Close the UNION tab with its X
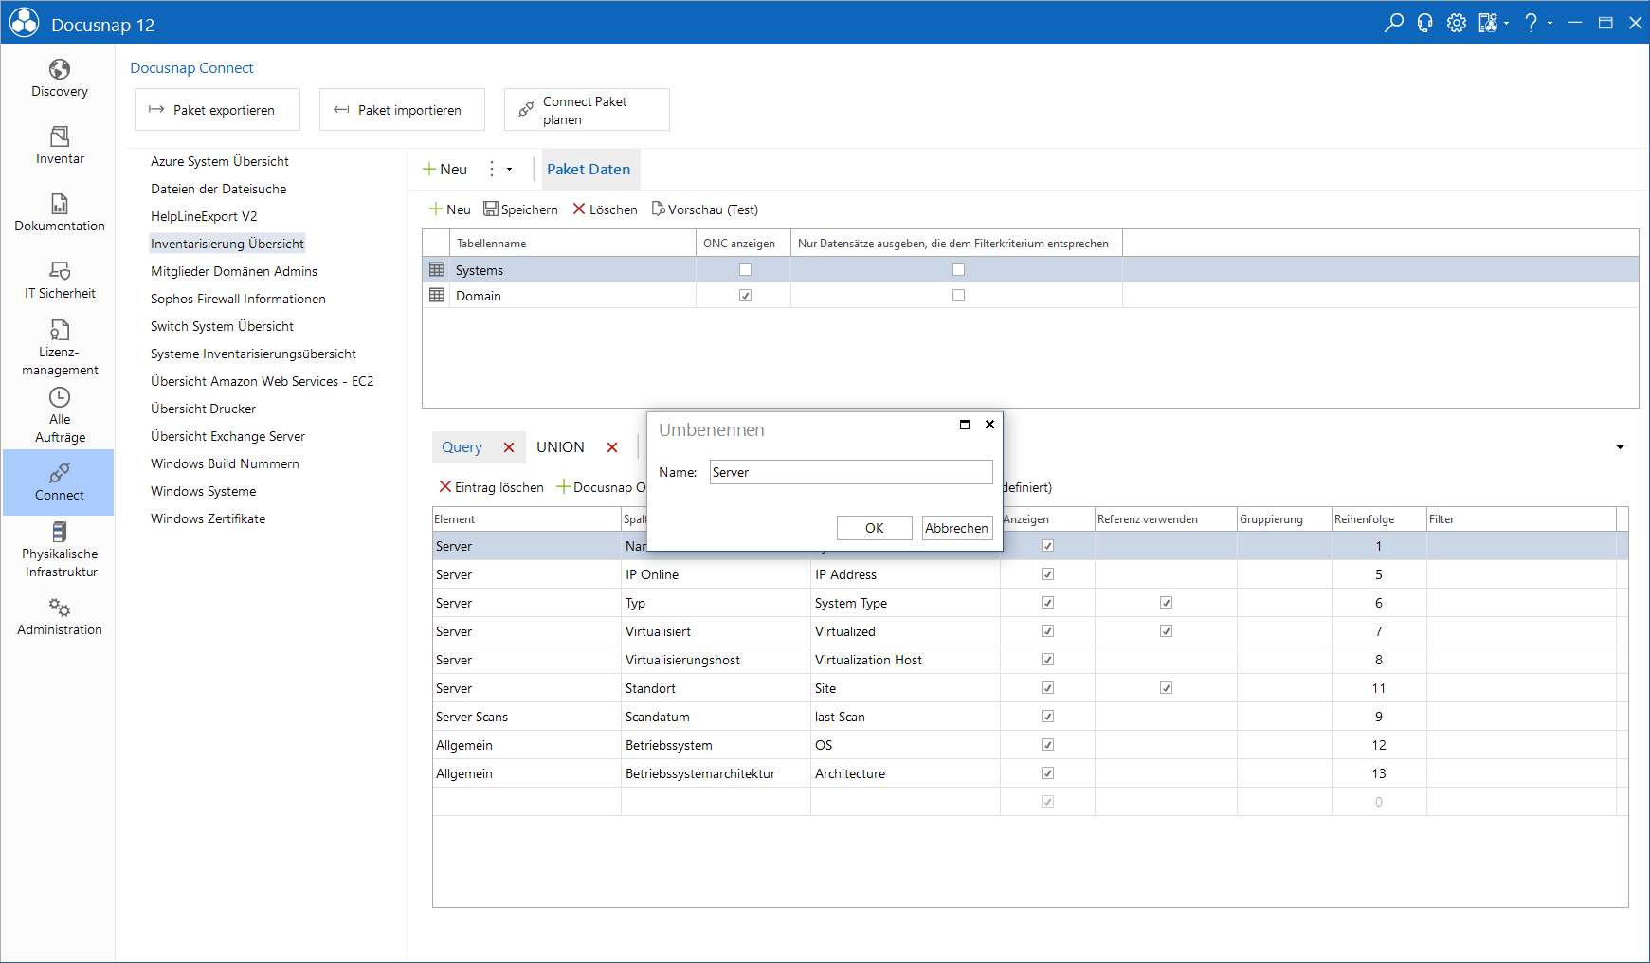 point(612,447)
